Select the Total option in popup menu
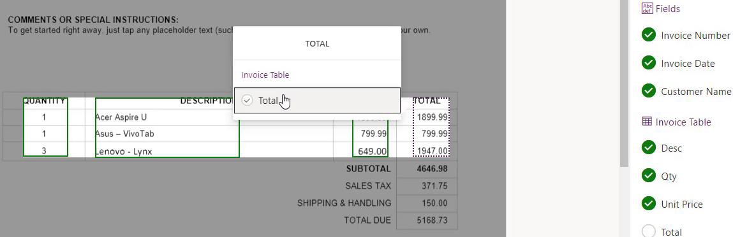The height and width of the screenshot is (237, 733). 317,100
